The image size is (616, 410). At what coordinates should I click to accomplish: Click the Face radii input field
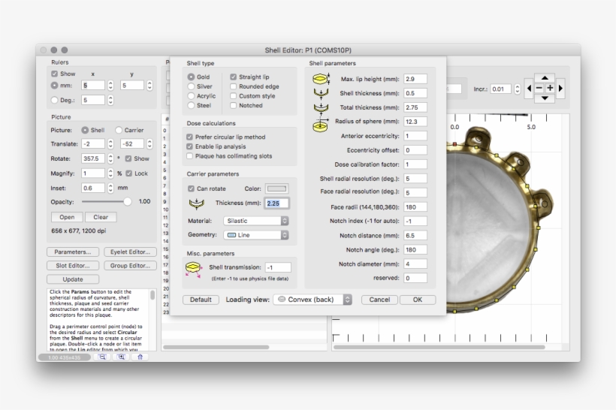click(x=415, y=207)
